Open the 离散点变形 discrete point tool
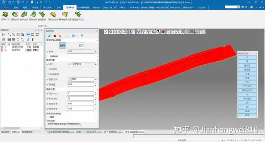Screen dimensions: 265x142 53,16
